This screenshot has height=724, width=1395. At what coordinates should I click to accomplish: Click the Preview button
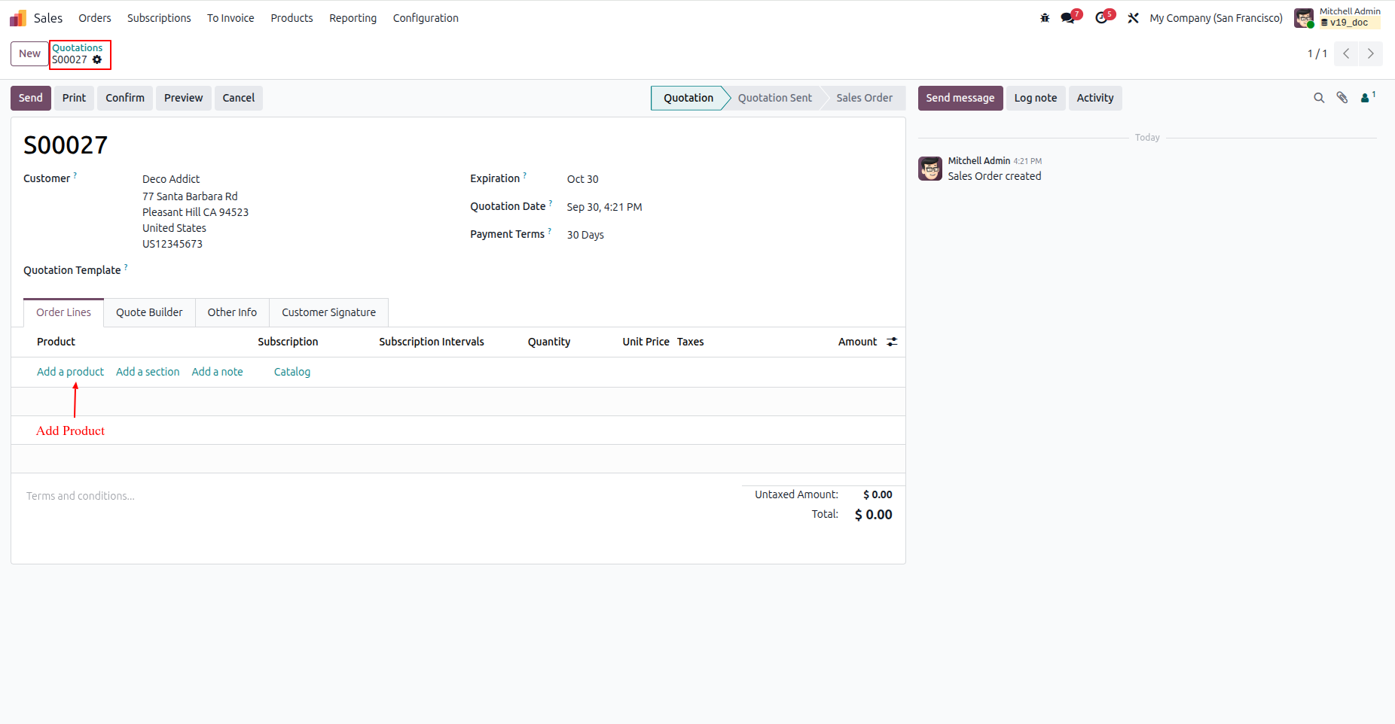(183, 98)
